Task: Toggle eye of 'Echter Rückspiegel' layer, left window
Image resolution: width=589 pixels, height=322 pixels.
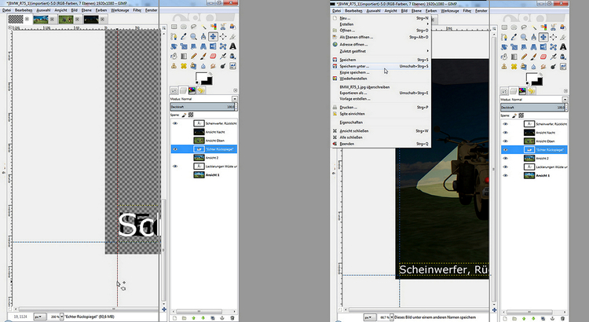Action: tap(175, 149)
